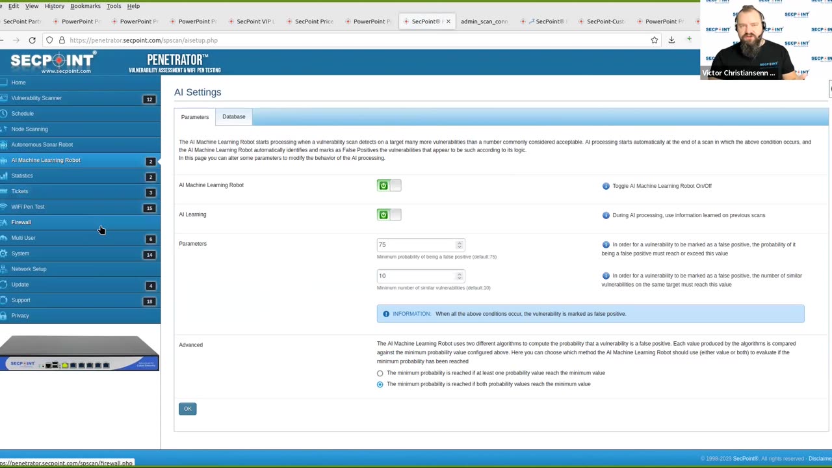Select at least one probability value radio option
Screen dimensions: 832x468
(x=380, y=374)
